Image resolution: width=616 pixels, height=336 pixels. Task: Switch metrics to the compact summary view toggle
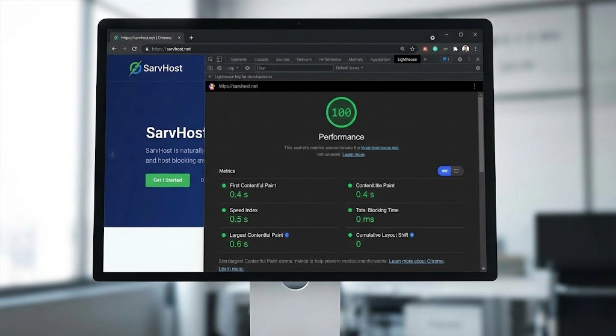coord(445,171)
